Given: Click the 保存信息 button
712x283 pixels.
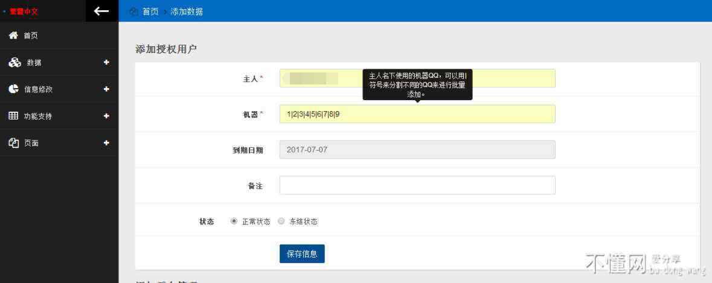Looking at the screenshot, I should (x=302, y=253).
